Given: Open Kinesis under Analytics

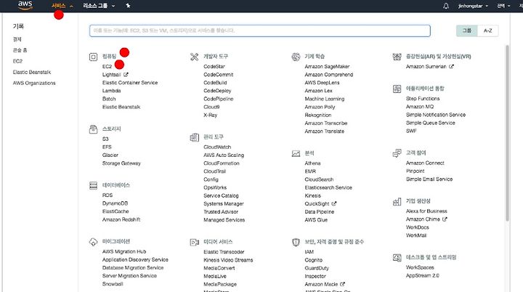Looking at the screenshot, I should pyautogui.click(x=313, y=195).
